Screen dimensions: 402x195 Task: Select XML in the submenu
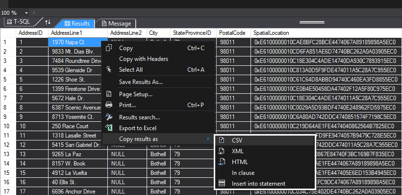coord(264,151)
